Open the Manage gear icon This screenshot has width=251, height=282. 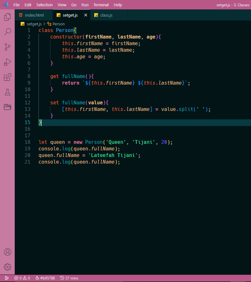click(x=8, y=267)
